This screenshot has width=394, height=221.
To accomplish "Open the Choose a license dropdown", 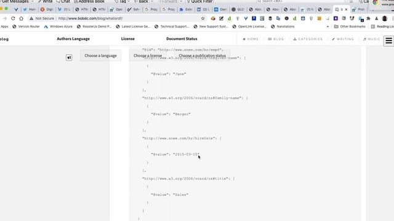I will pos(148,55).
